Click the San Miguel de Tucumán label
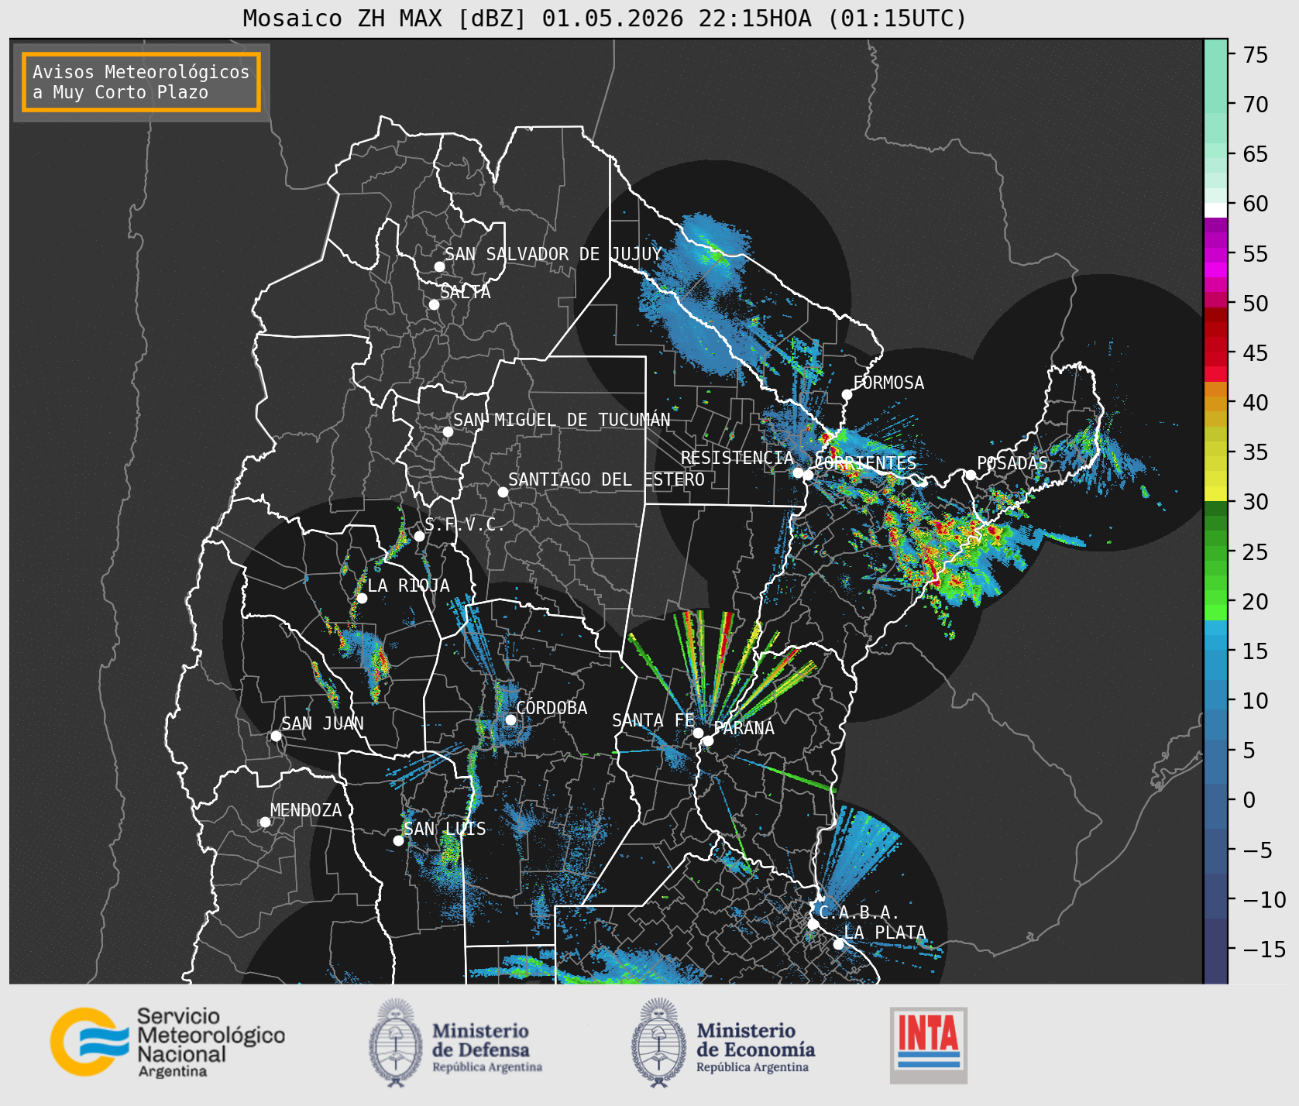Viewport: 1299px width, 1106px height. [x=562, y=420]
